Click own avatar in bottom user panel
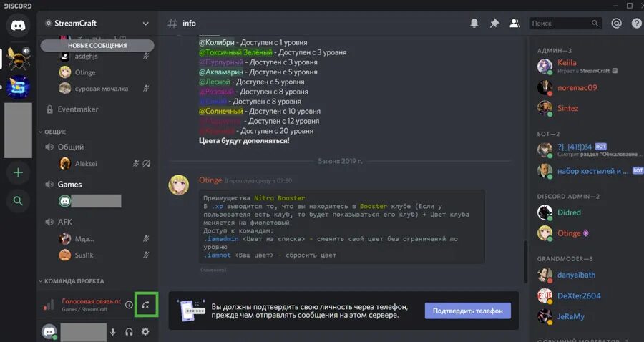The width and height of the screenshot is (644, 342). (x=49, y=332)
